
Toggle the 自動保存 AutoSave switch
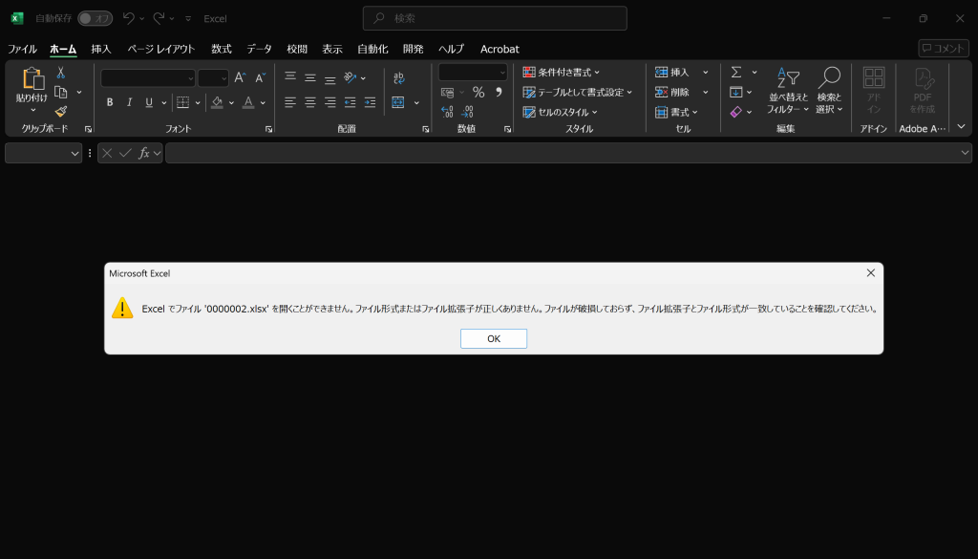click(x=95, y=19)
